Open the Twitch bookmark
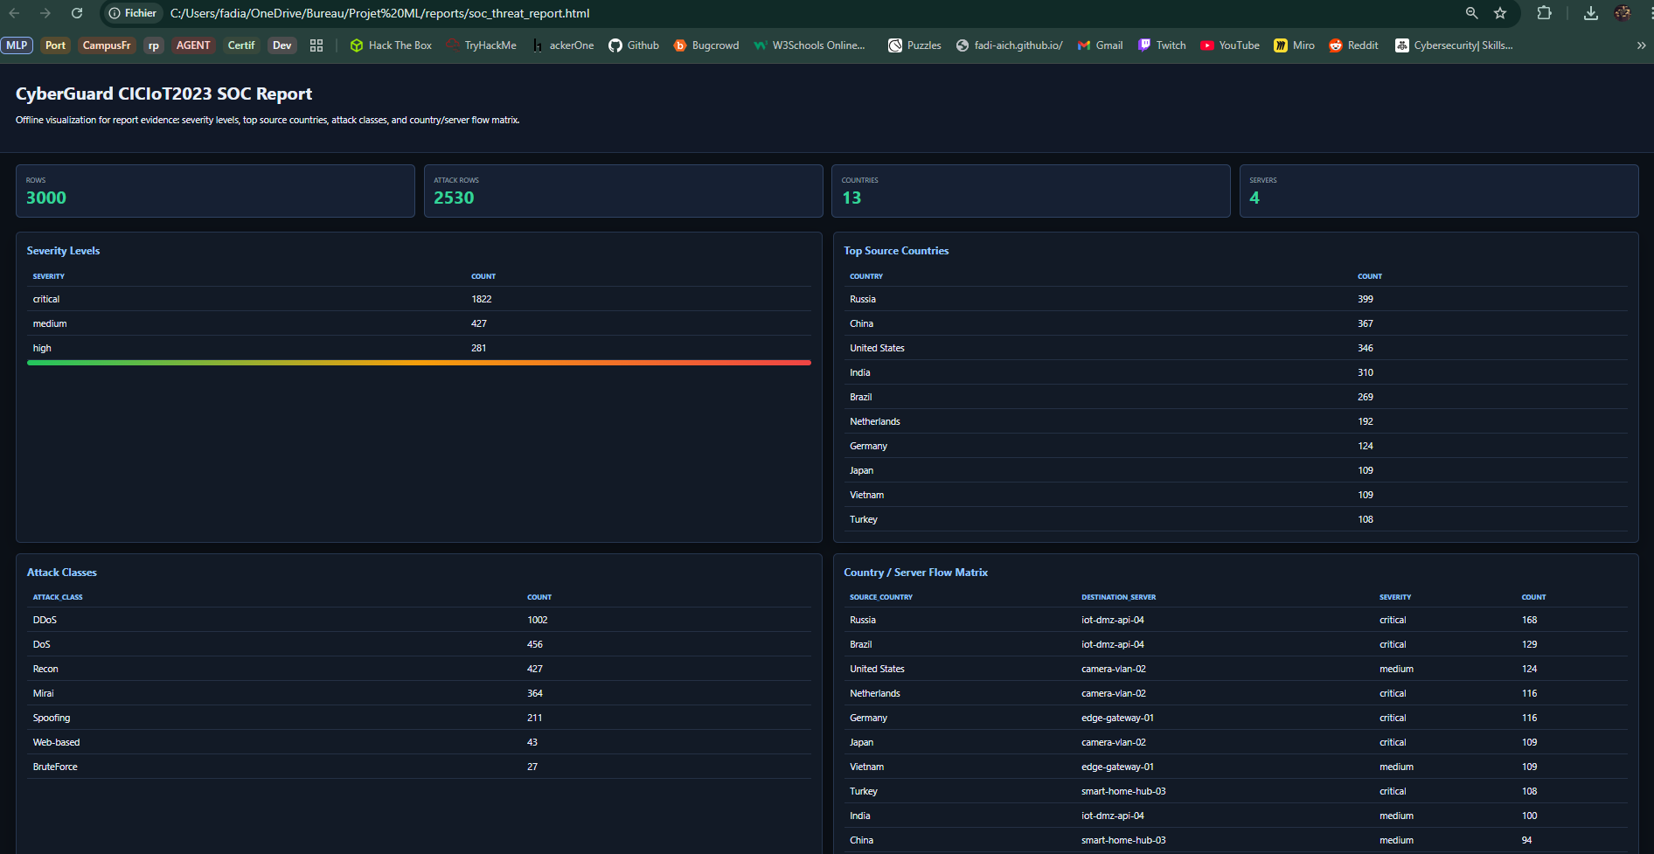 [1162, 45]
